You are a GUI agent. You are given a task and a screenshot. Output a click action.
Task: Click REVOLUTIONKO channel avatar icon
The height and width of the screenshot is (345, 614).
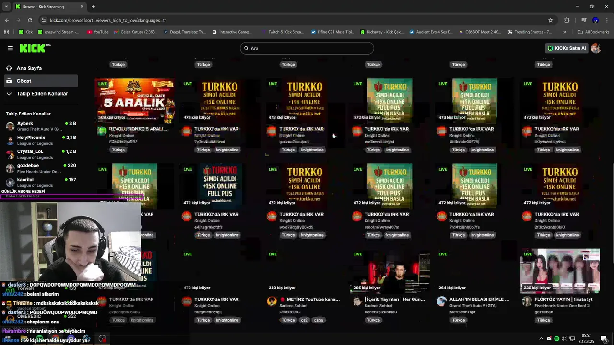[x=102, y=131]
